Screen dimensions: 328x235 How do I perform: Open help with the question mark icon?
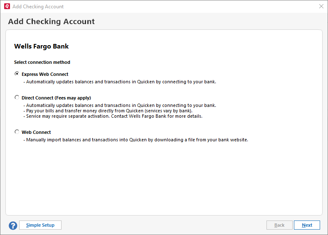13,225
